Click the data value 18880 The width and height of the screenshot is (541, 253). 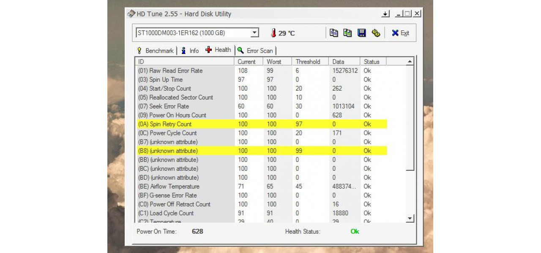click(x=340, y=213)
